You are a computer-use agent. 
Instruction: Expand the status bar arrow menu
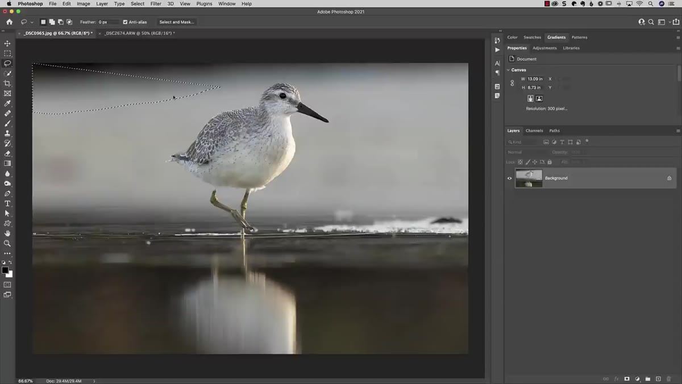[94, 381]
